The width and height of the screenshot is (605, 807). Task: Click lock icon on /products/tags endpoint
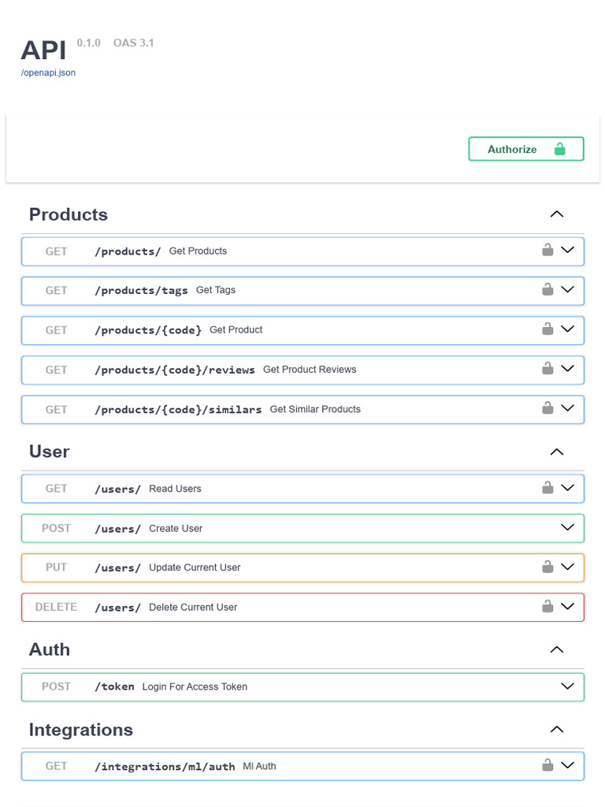[547, 289]
